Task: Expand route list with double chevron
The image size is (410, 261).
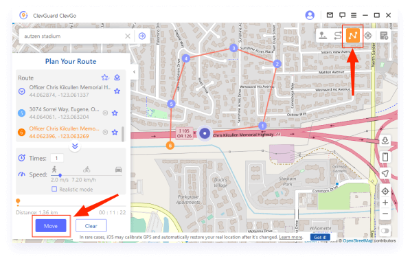Action: point(75,146)
